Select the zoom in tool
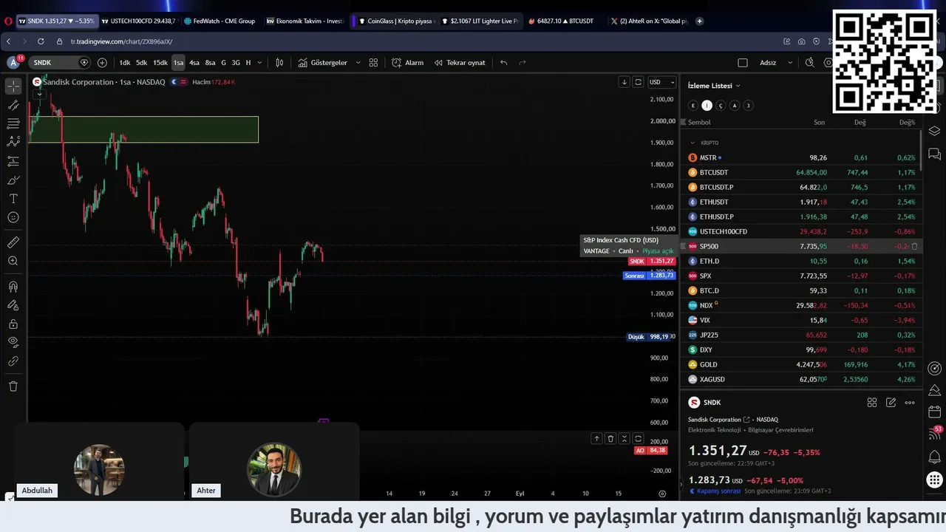This screenshot has height=532, width=946. click(x=13, y=261)
